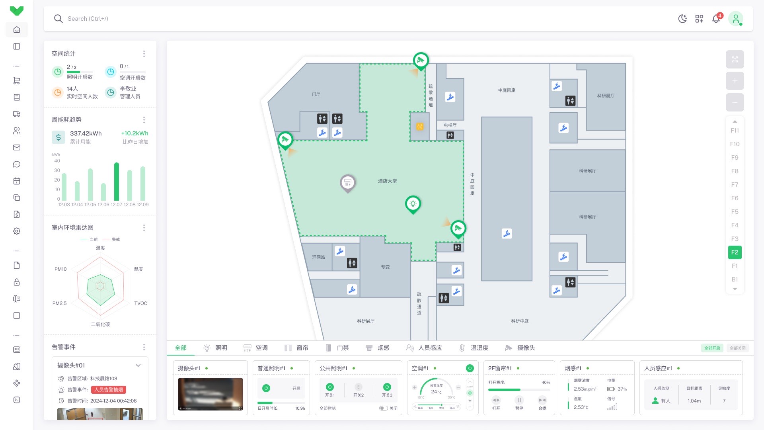Toggle 全部控制 switch in 公共照明#1
764x430 pixels.
point(383,408)
